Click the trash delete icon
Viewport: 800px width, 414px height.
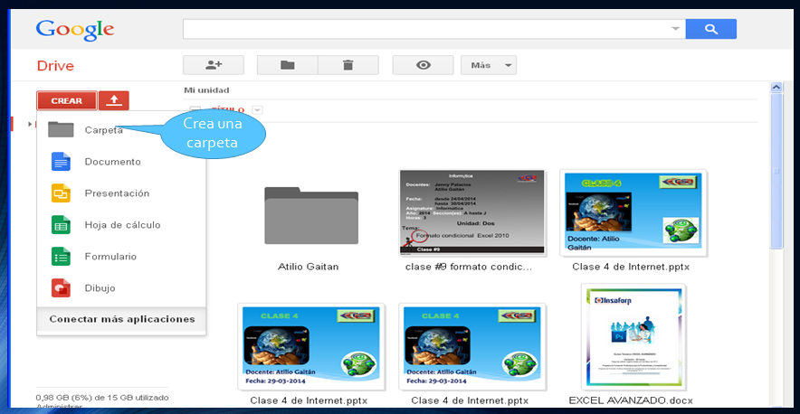[348, 65]
